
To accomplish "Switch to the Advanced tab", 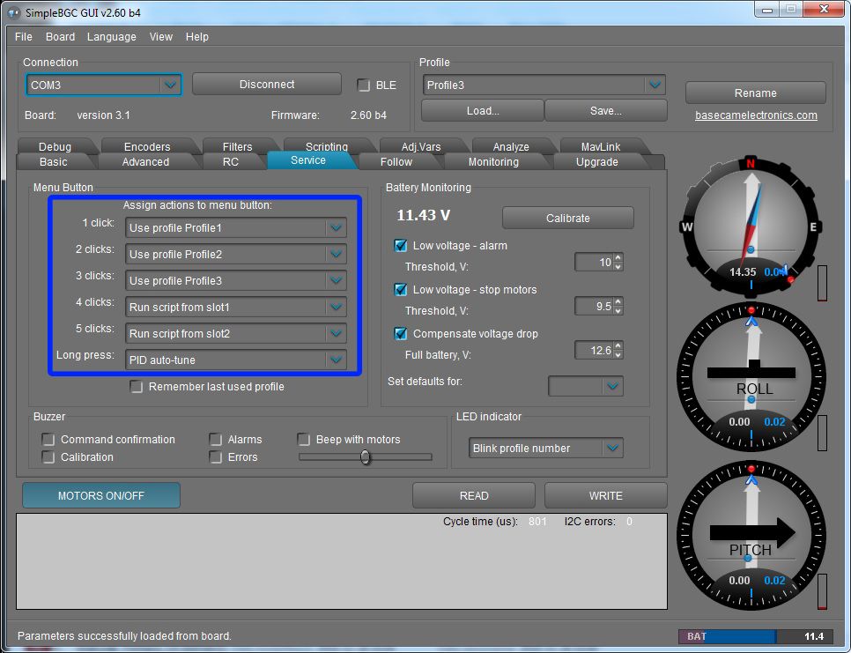I will [145, 162].
